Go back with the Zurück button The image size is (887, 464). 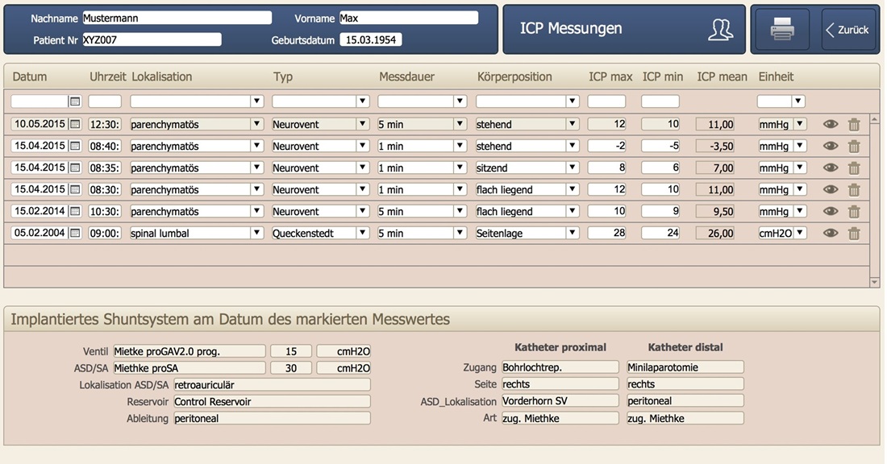[848, 30]
